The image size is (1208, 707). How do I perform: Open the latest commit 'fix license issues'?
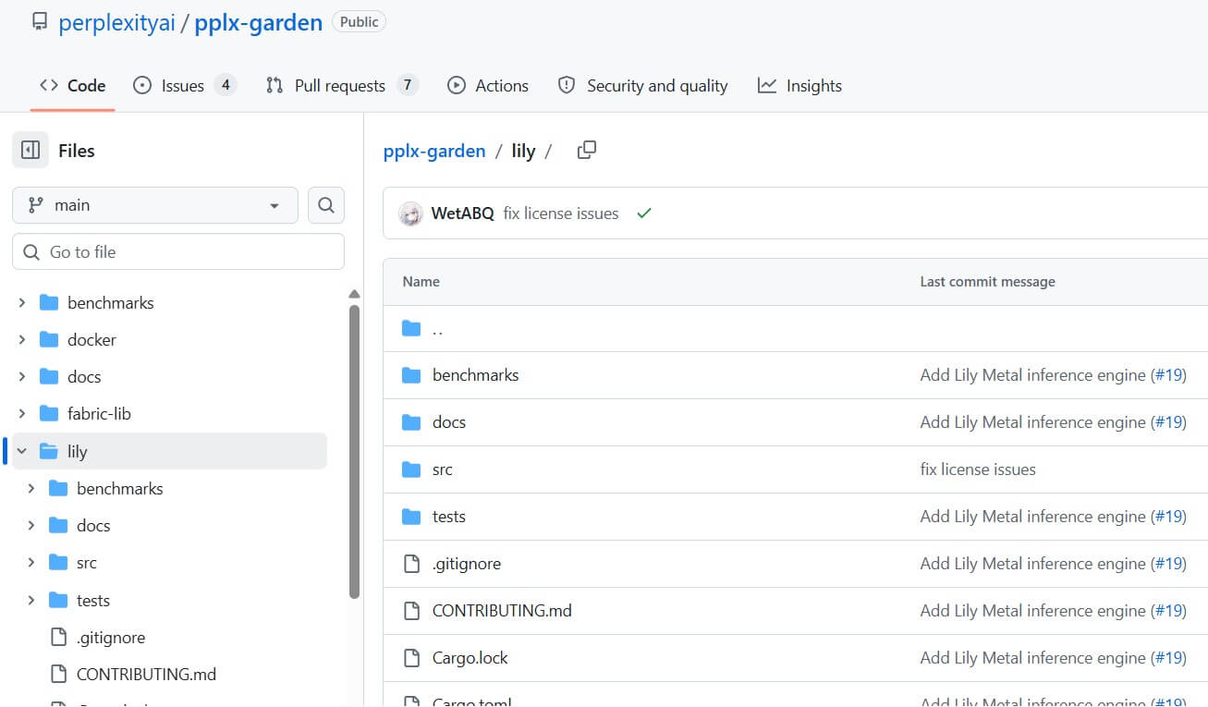[561, 213]
